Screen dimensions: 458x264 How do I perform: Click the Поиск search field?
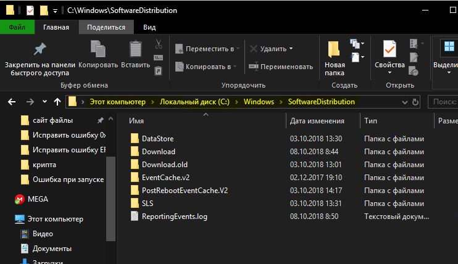tap(443, 102)
